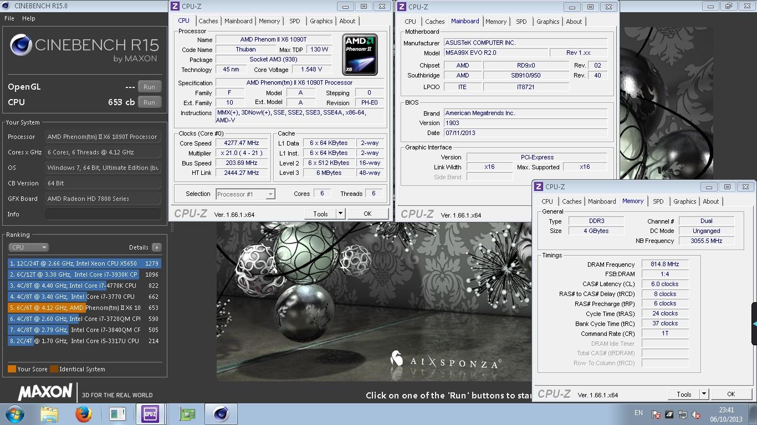Click the blue arrow on the right screen edge

(754, 323)
